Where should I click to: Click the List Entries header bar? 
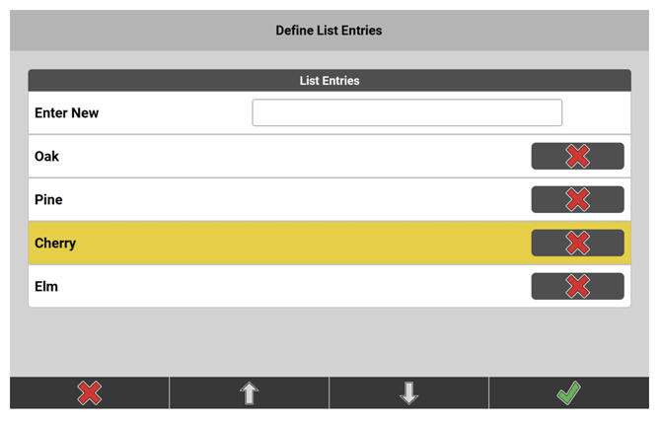point(330,80)
